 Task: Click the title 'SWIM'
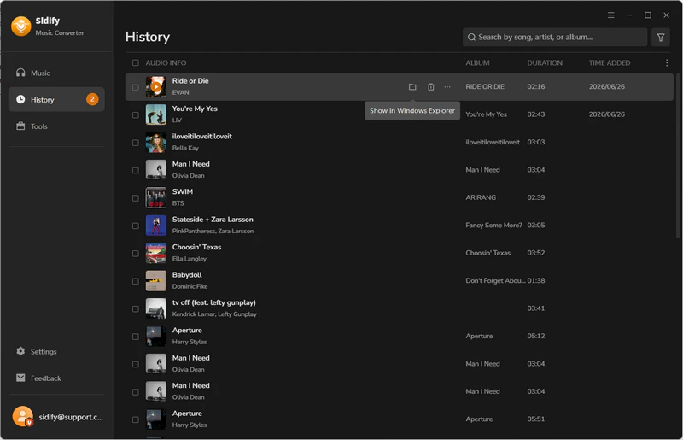(183, 191)
